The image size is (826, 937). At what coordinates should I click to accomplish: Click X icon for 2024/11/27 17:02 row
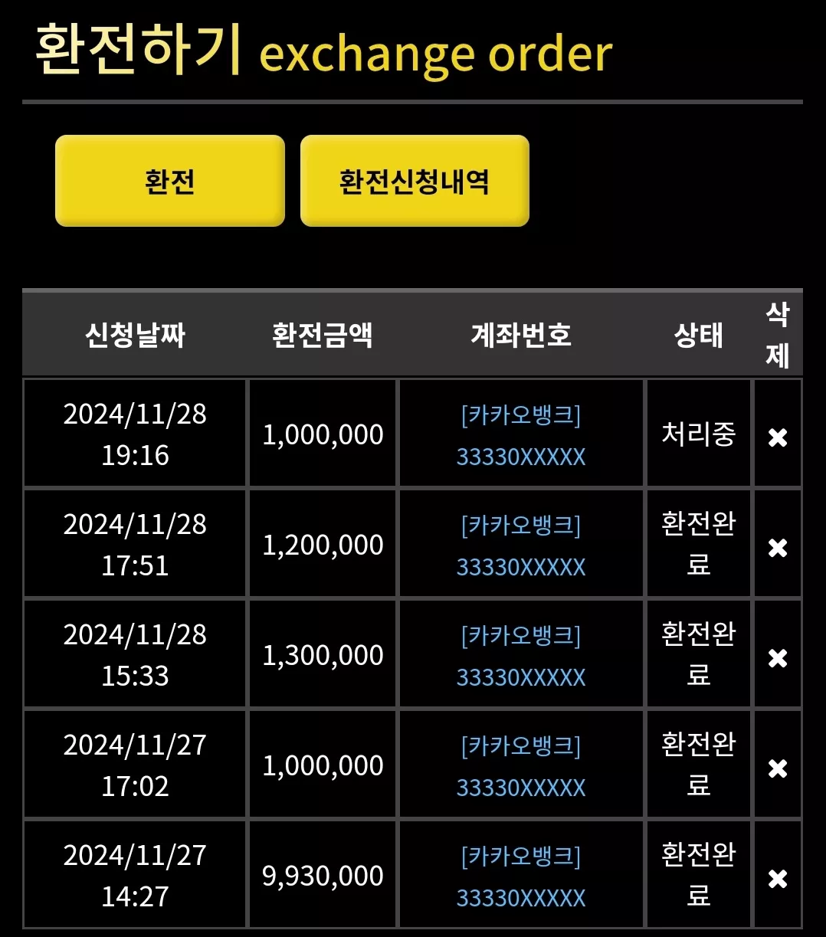778,768
